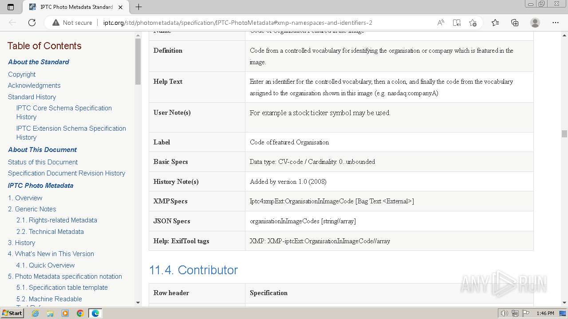This screenshot has width=568, height=319.
Task: Jump to About This Document
Action: (x=42, y=150)
